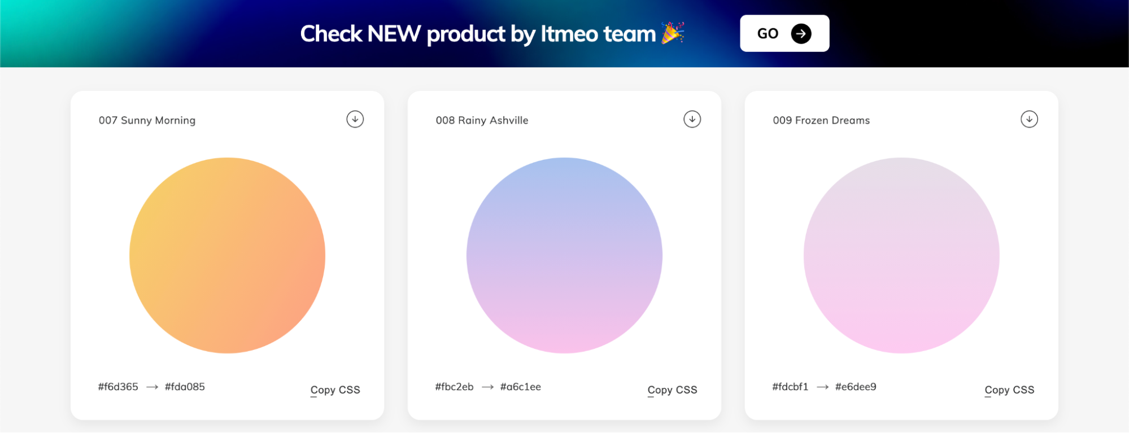Download the Frozen Dreams gradient
Viewport: 1129px width, 433px height.
(x=1029, y=119)
